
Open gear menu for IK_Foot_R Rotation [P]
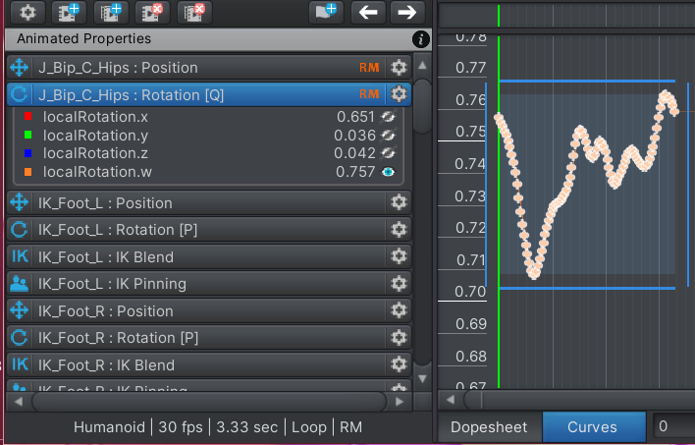[x=399, y=338]
